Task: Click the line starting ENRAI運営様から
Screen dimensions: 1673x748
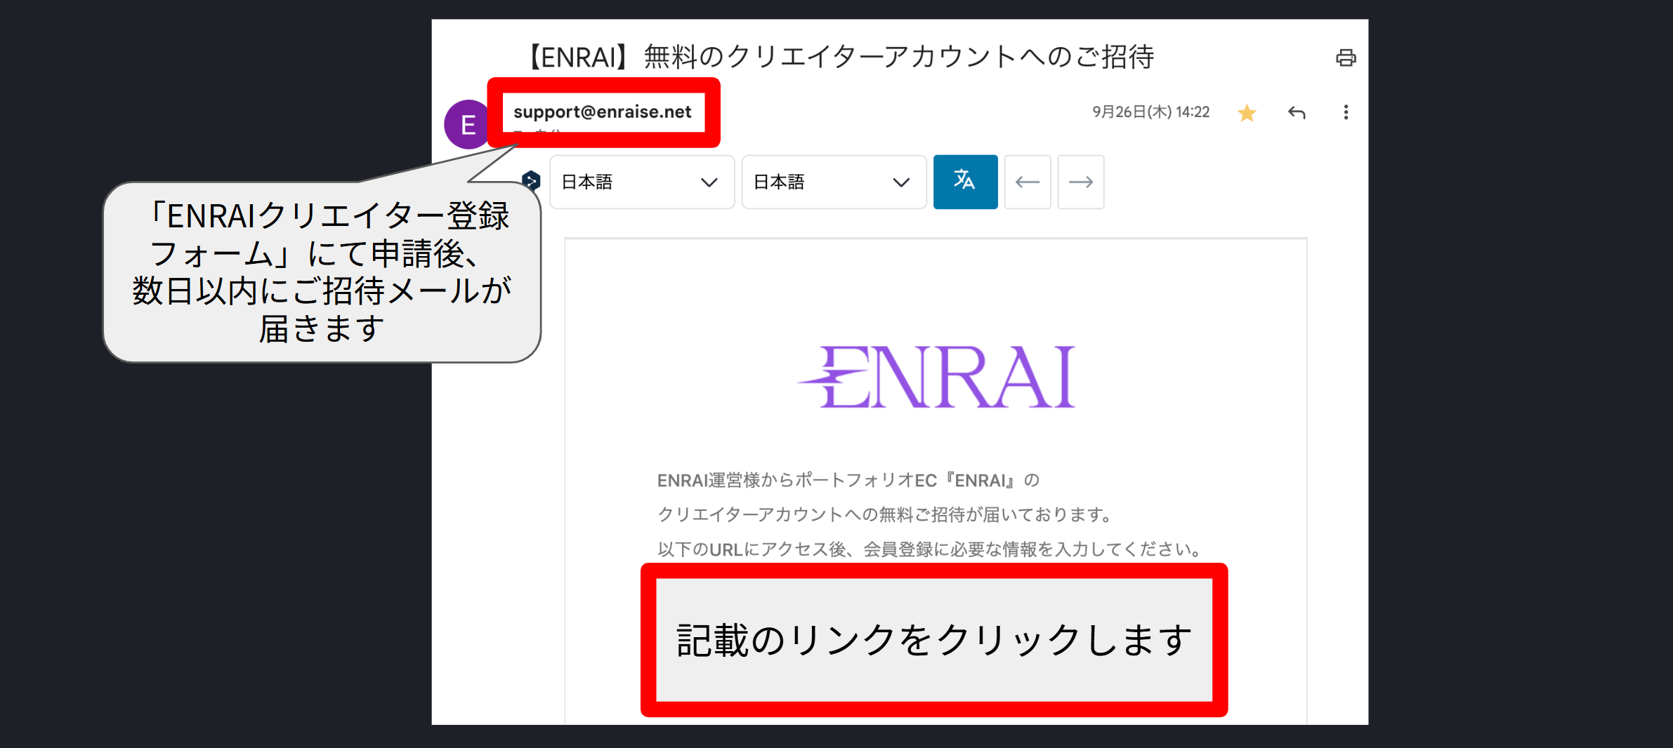Action: pos(848,481)
